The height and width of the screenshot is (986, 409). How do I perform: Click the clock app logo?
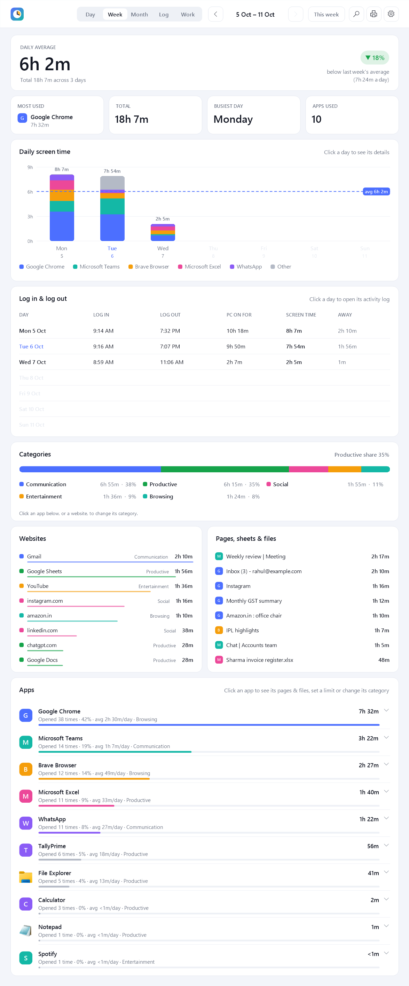pyautogui.click(x=17, y=14)
